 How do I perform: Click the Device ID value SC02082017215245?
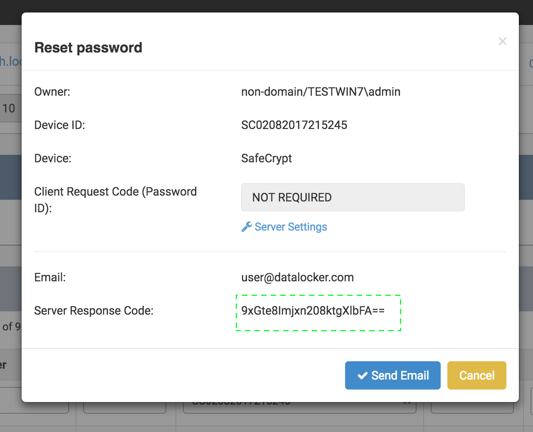(294, 125)
